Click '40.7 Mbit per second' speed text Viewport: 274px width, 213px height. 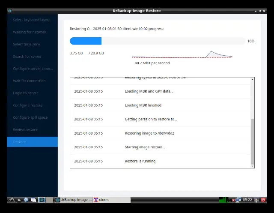pyautogui.click(x=152, y=63)
